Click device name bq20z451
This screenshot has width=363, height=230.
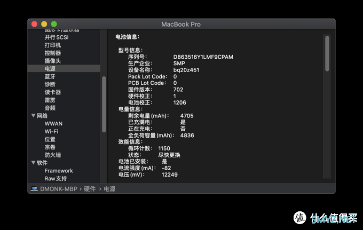point(186,70)
